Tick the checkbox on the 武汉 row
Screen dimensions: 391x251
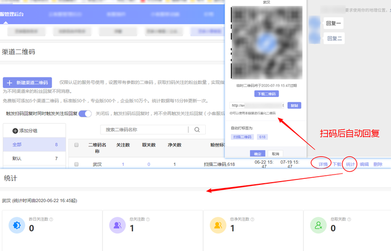(x=77, y=164)
